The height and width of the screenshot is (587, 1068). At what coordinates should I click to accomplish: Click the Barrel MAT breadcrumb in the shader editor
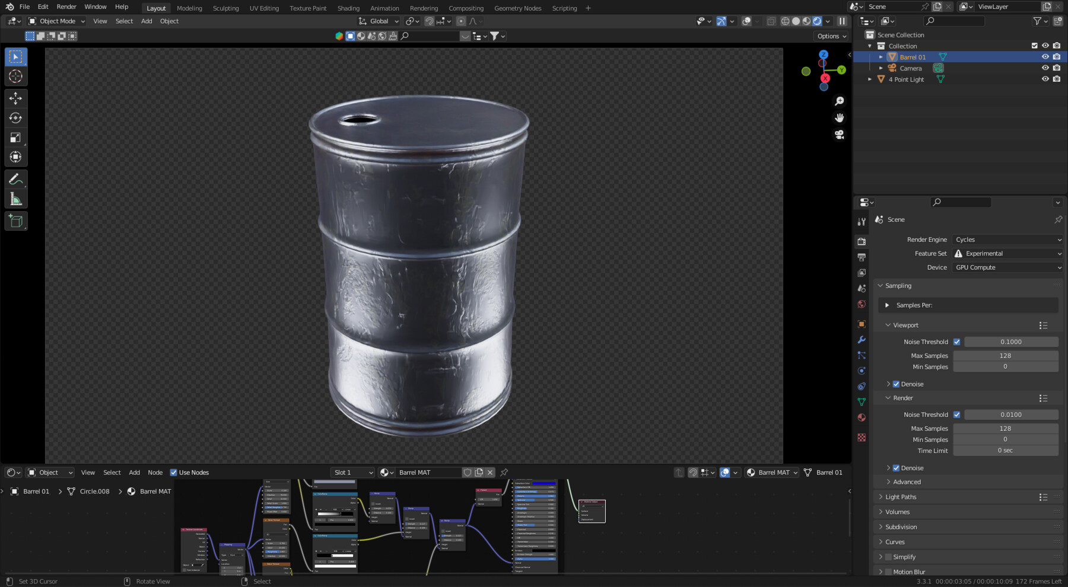pyautogui.click(x=154, y=491)
